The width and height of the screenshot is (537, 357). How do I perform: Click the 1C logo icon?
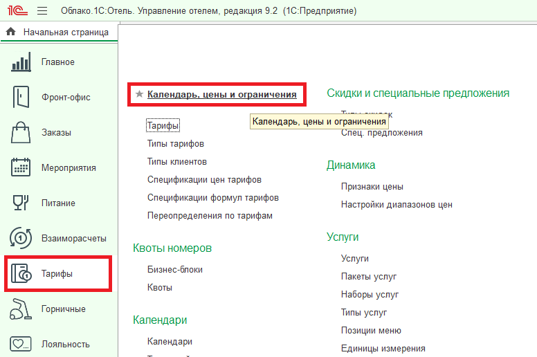coord(17,10)
